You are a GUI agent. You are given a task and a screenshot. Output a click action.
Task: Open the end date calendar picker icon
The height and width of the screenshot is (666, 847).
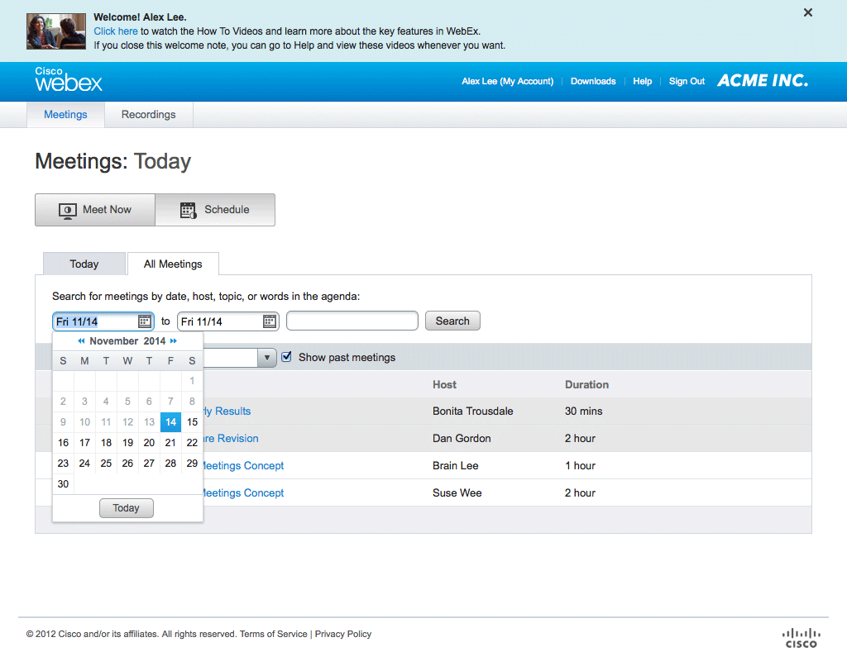pos(270,321)
